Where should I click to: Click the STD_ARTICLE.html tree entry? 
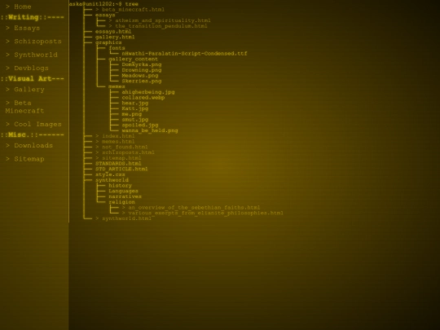click(121, 169)
